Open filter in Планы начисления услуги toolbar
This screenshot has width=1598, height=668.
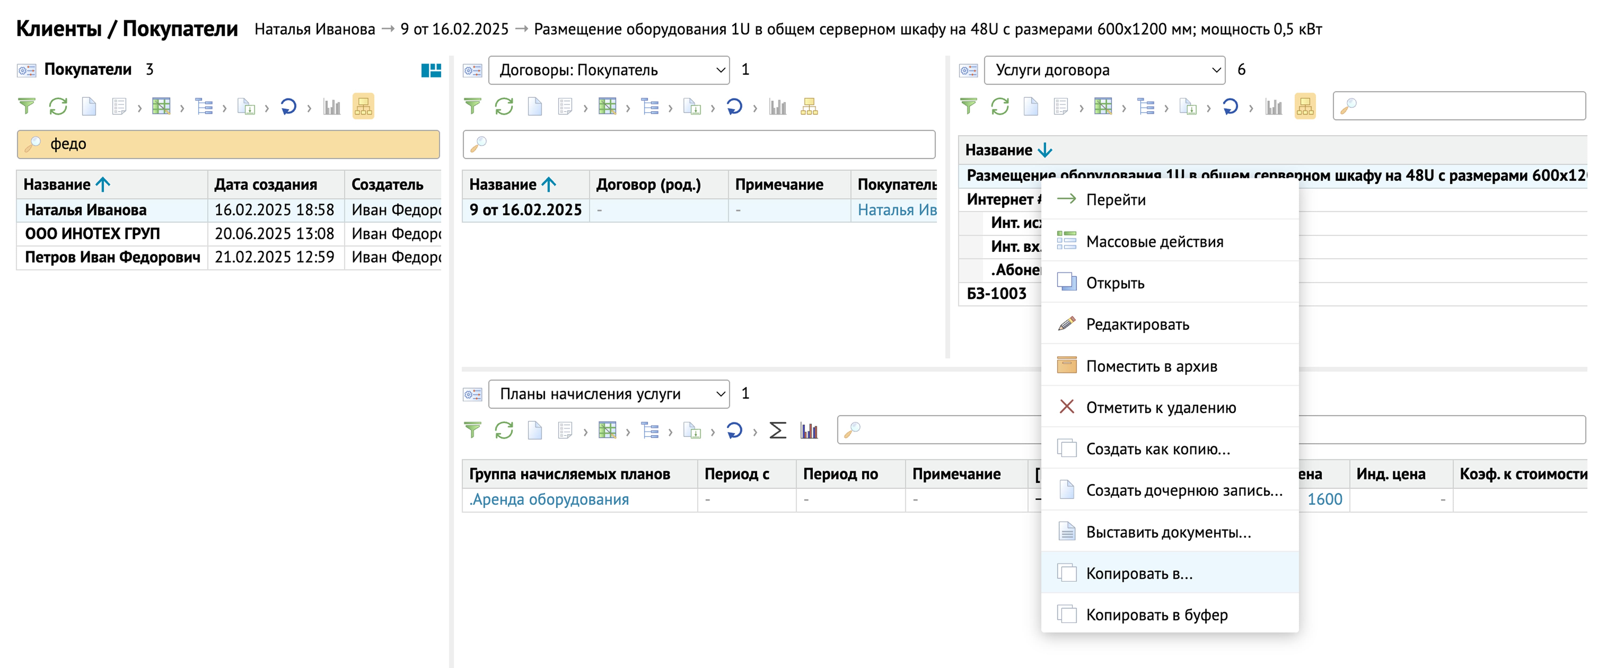tap(473, 430)
